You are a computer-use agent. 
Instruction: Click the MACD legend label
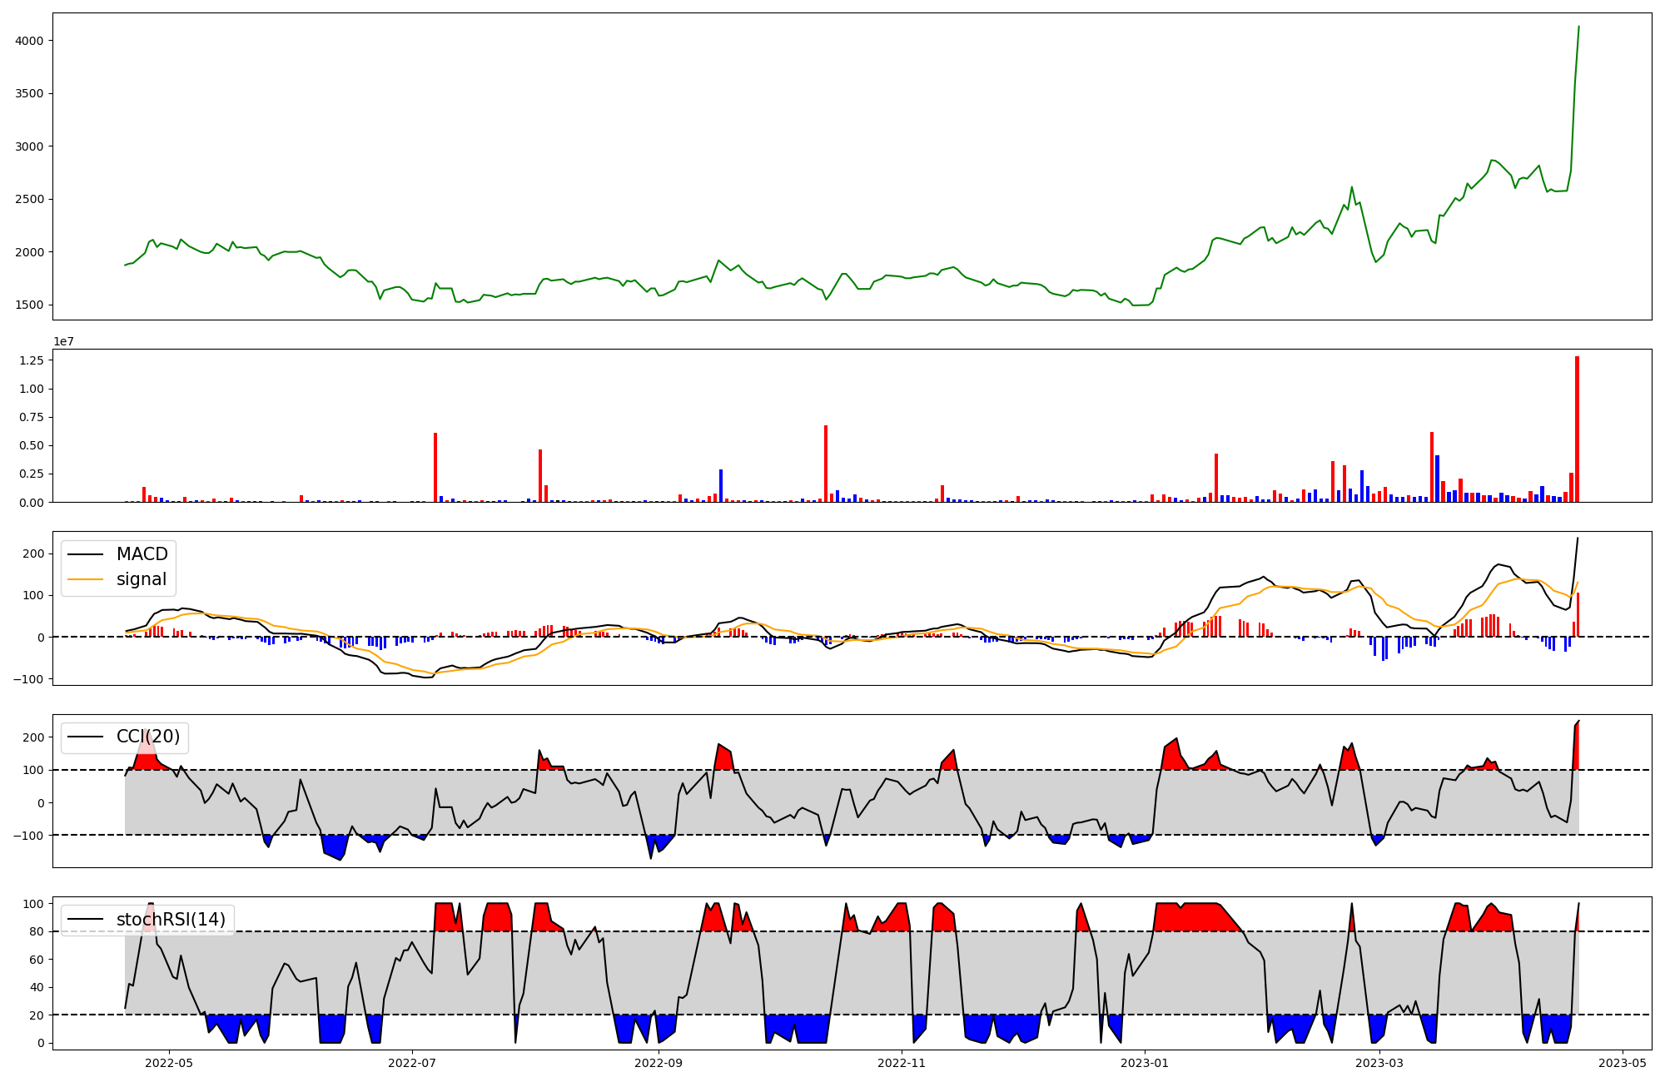point(142,554)
